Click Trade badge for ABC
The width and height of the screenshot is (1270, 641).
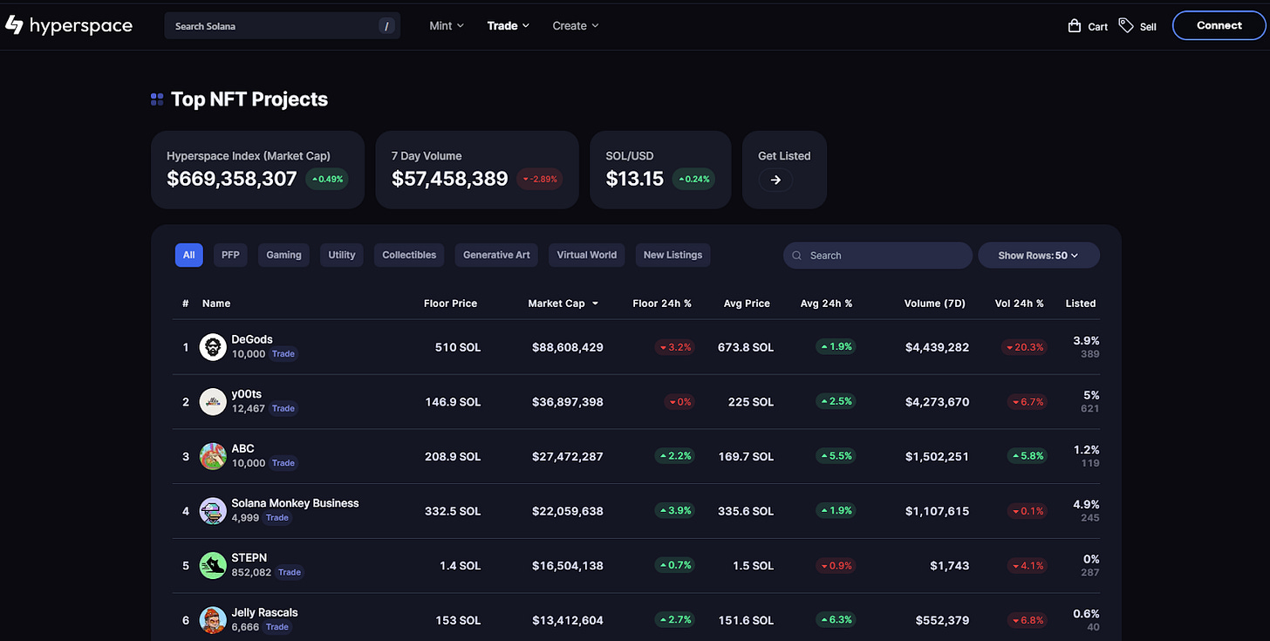coord(283,463)
